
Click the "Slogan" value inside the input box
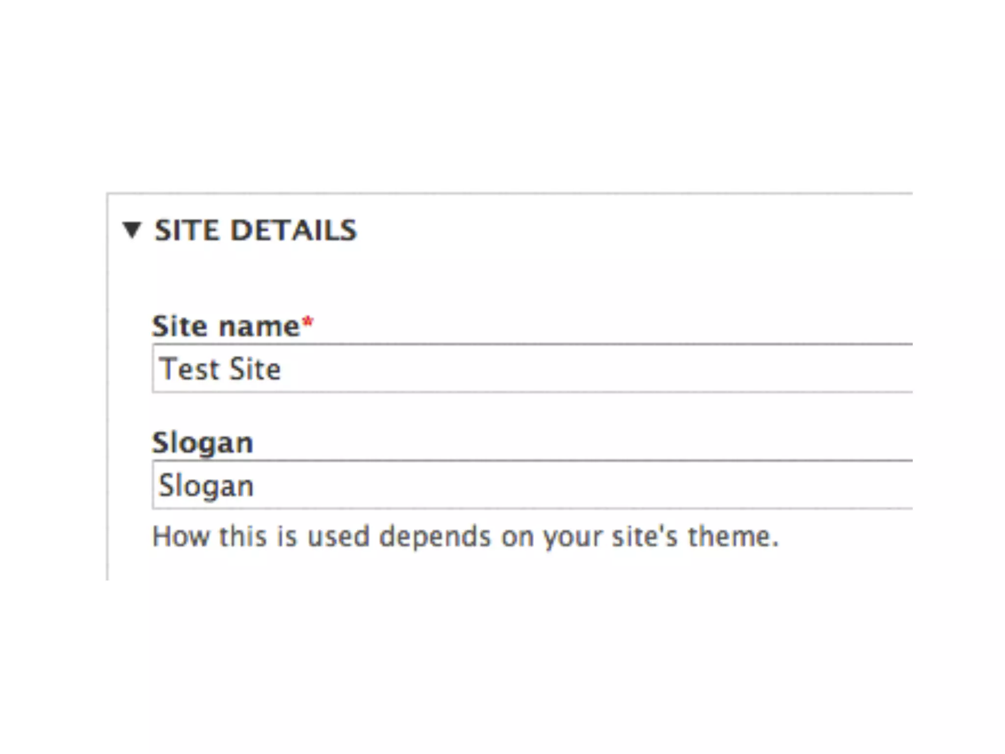click(x=206, y=485)
